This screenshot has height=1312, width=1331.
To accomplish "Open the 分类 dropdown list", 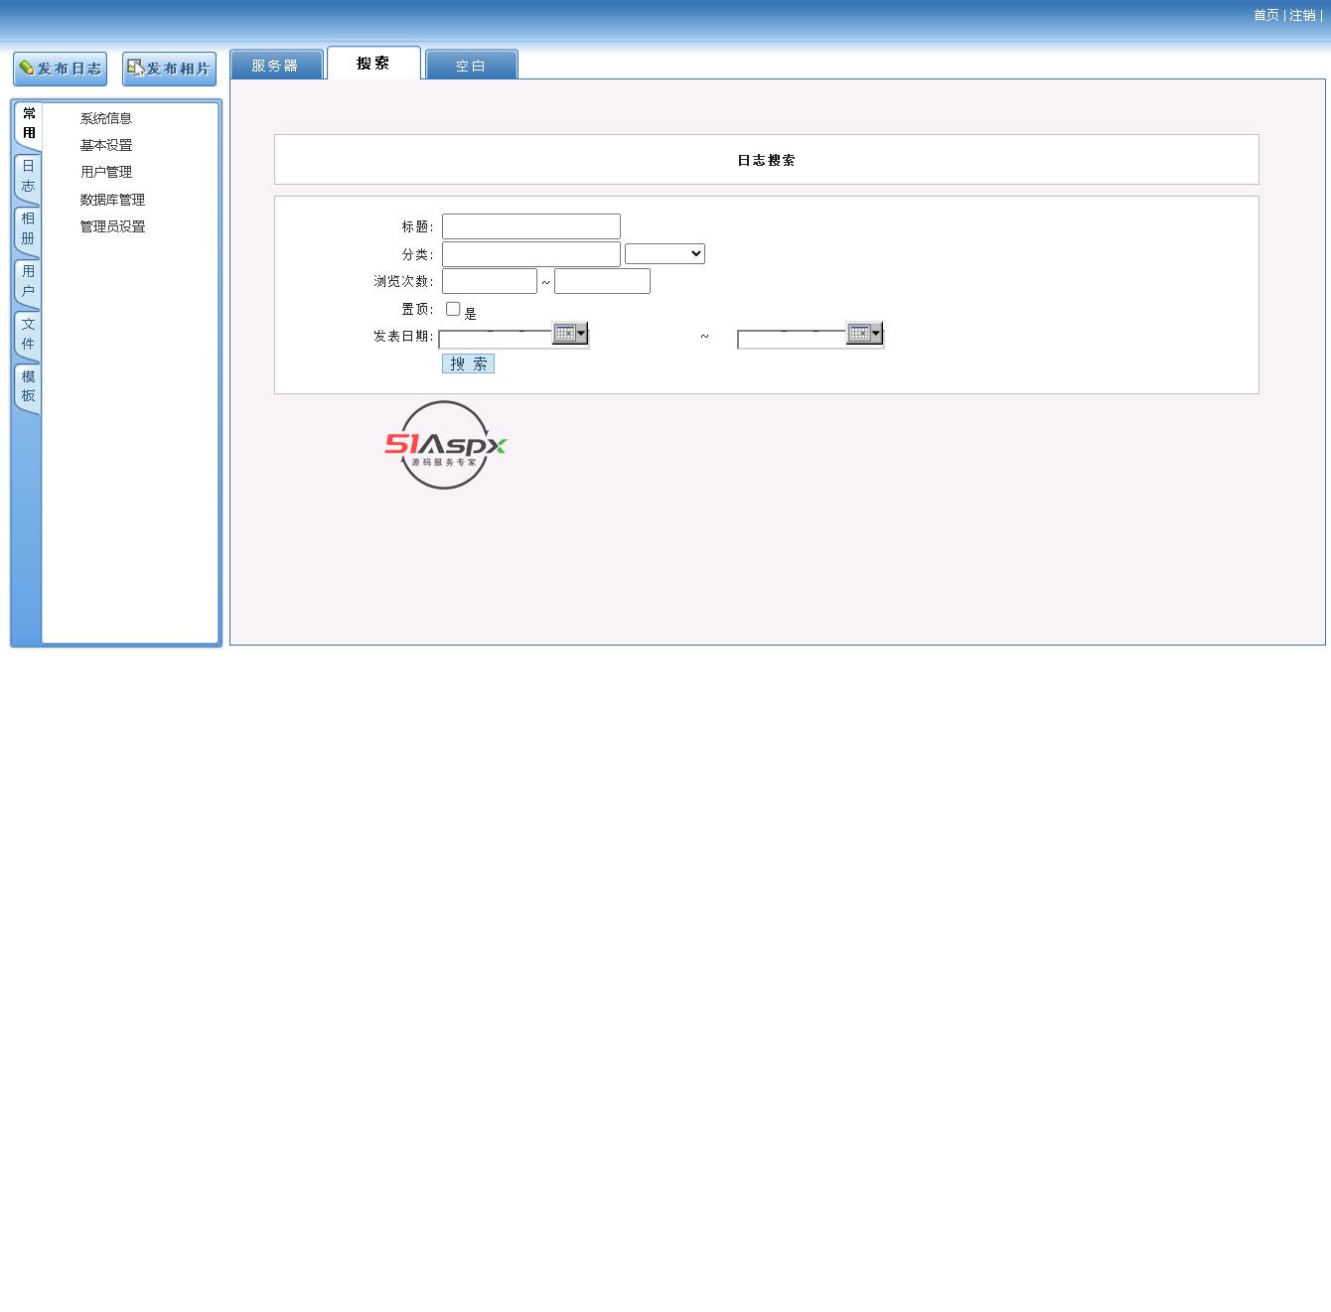I will (665, 254).
